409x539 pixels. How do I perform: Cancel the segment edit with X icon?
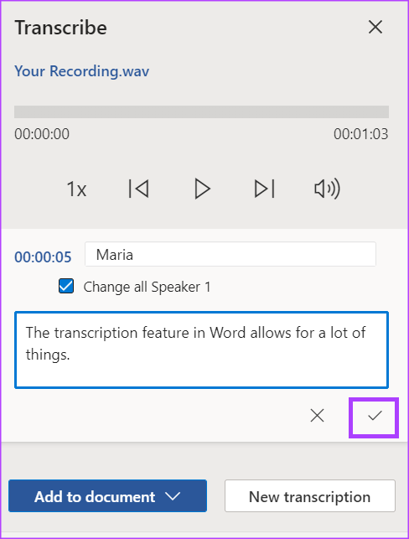(x=317, y=416)
